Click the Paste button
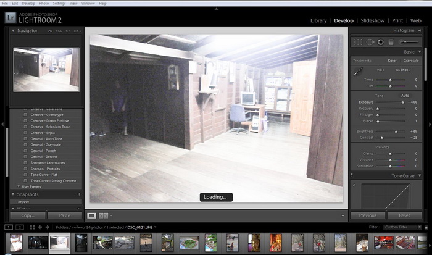Viewport: 432px width, 255px height. pyautogui.click(x=64, y=215)
